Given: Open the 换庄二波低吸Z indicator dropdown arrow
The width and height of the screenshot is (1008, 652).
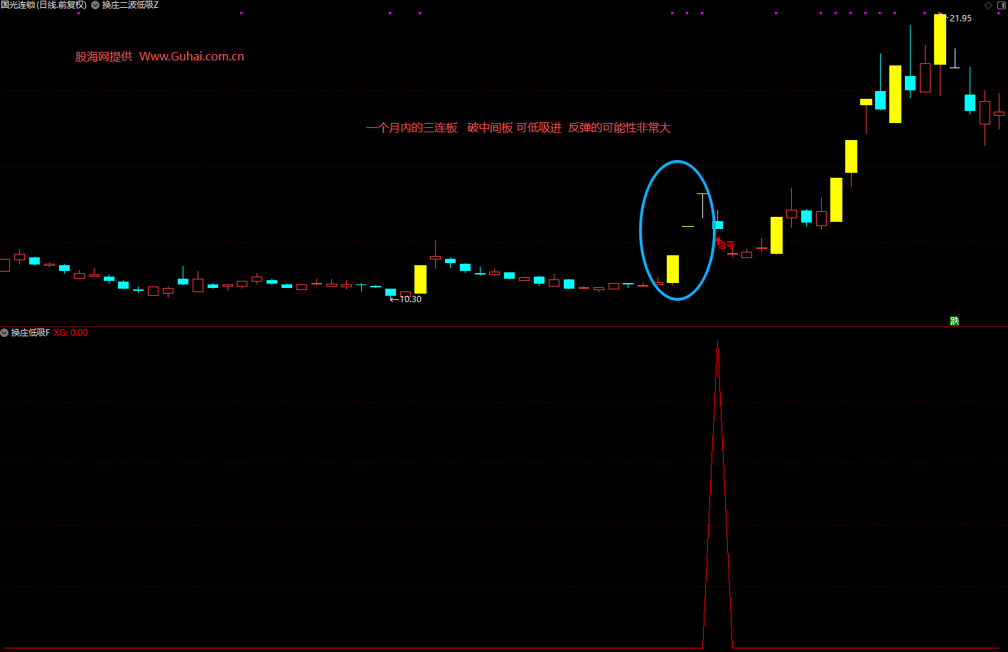Looking at the screenshot, I should pos(95,5).
